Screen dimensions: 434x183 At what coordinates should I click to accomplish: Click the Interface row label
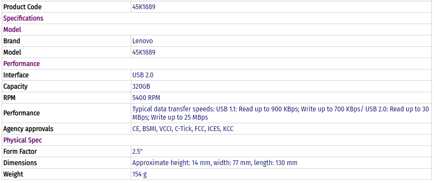(16, 75)
